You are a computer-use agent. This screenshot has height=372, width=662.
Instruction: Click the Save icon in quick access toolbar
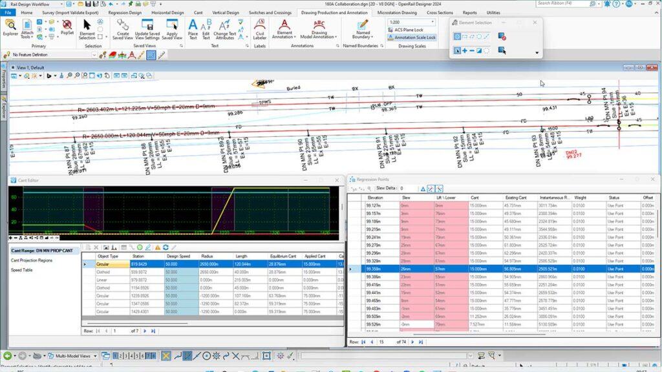[x=88, y=4]
